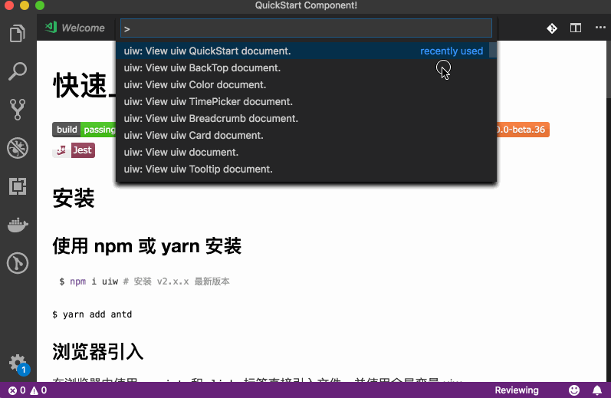Open the Search panel
Viewport: 611px width, 398px height.
[18, 72]
